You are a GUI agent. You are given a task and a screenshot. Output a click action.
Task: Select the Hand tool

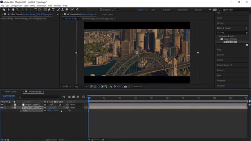(13, 9)
